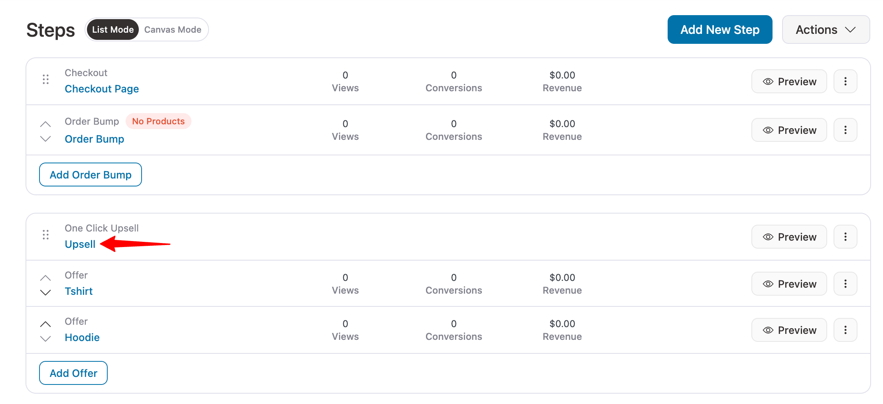
Task: Select List Mode view
Action: click(x=113, y=29)
